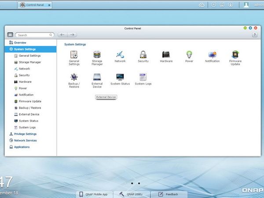Open the System Status monitor icon
The height and width of the screenshot is (198, 264).
[x=120, y=77]
